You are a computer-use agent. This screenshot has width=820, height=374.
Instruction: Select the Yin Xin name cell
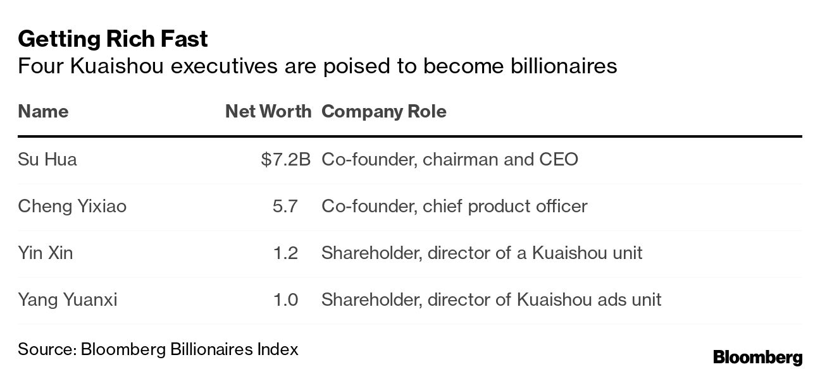click(x=46, y=253)
